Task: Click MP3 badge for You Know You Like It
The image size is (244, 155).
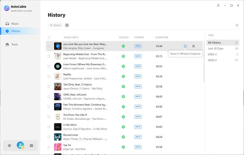Action: coord(138,117)
